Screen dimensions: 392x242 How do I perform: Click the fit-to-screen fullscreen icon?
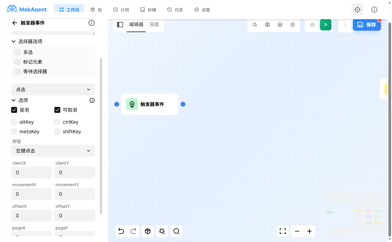(282, 231)
